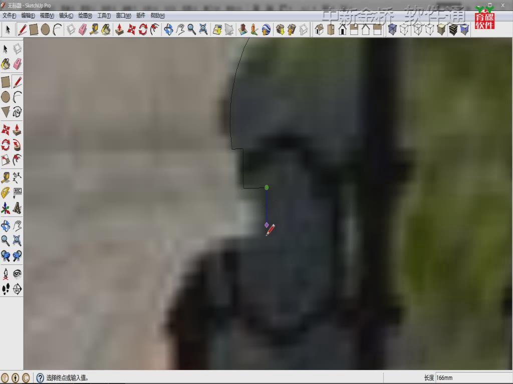Set face style to Shaded With Textures

(453, 29)
